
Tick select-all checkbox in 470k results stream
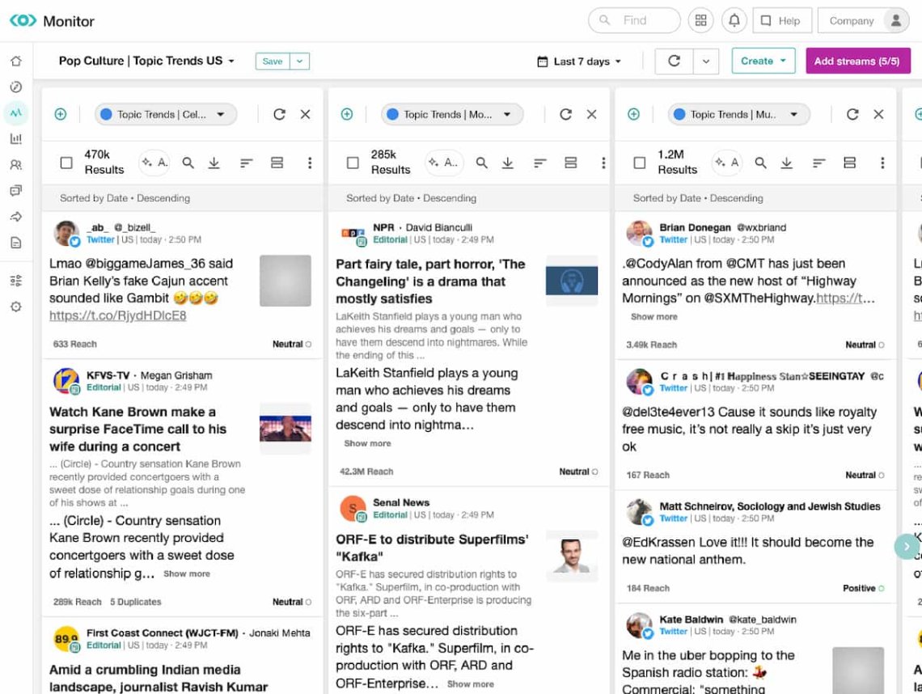tap(66, 163)
